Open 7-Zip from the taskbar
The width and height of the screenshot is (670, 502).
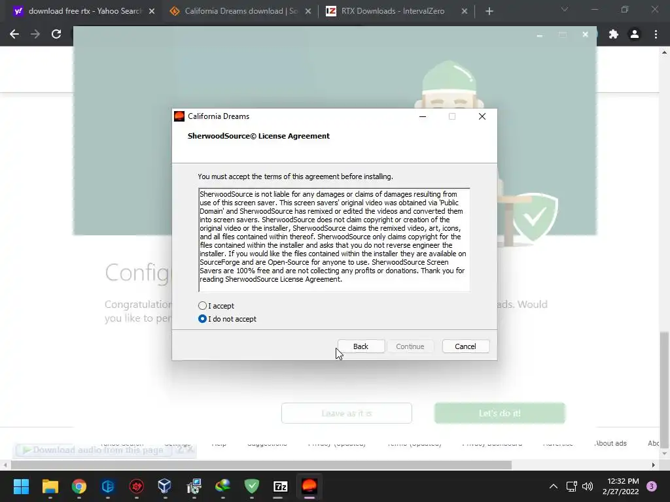point(280,486)
